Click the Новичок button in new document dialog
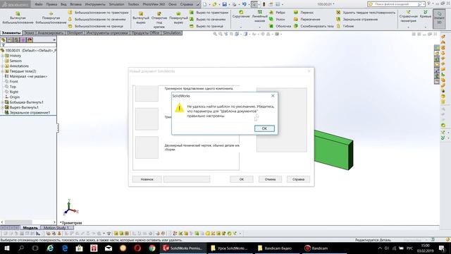451x254 pixels. click(147, 179)
